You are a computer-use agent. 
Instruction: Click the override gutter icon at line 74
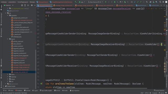coord(41,84)
